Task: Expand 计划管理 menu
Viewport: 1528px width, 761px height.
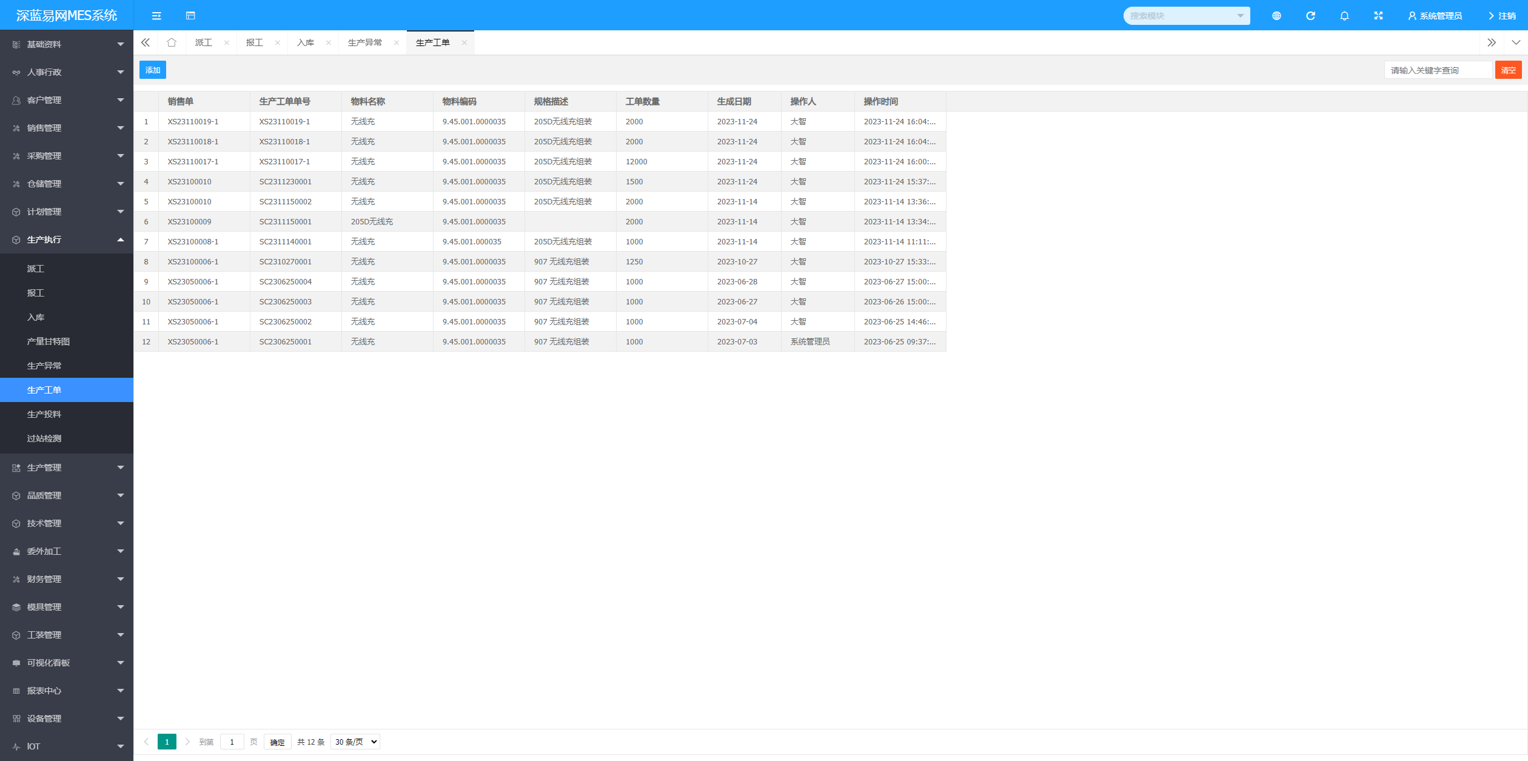Action: point(67,212)
